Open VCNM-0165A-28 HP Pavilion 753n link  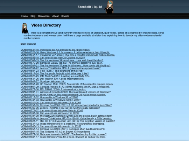click(x=67, y=84)
